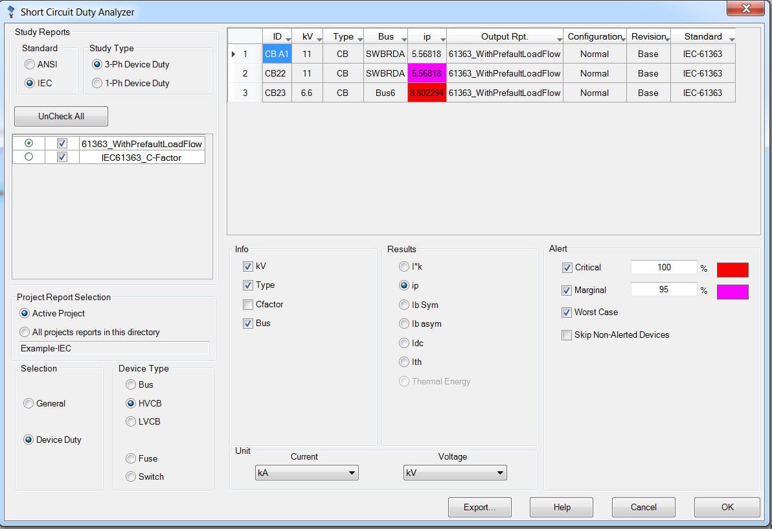Image resolution: width=772 pixels, height=529 pixels.
Task: Click the UnCheck All button
Action: tap(61, 115)
